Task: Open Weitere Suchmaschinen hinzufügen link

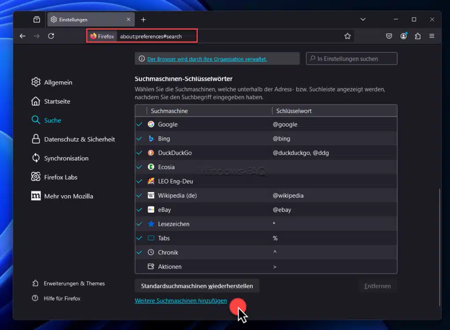Action: tap(181, 301)
